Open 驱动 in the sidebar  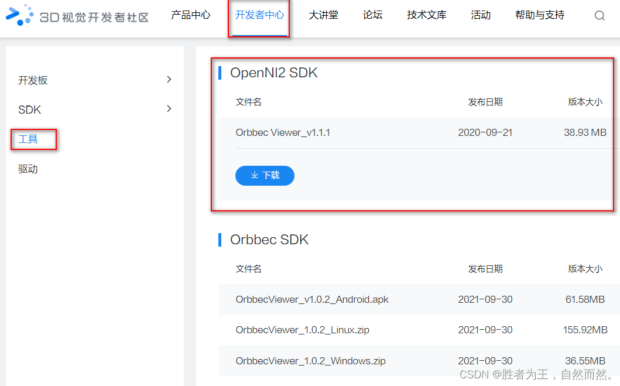[x=28, y=169]
